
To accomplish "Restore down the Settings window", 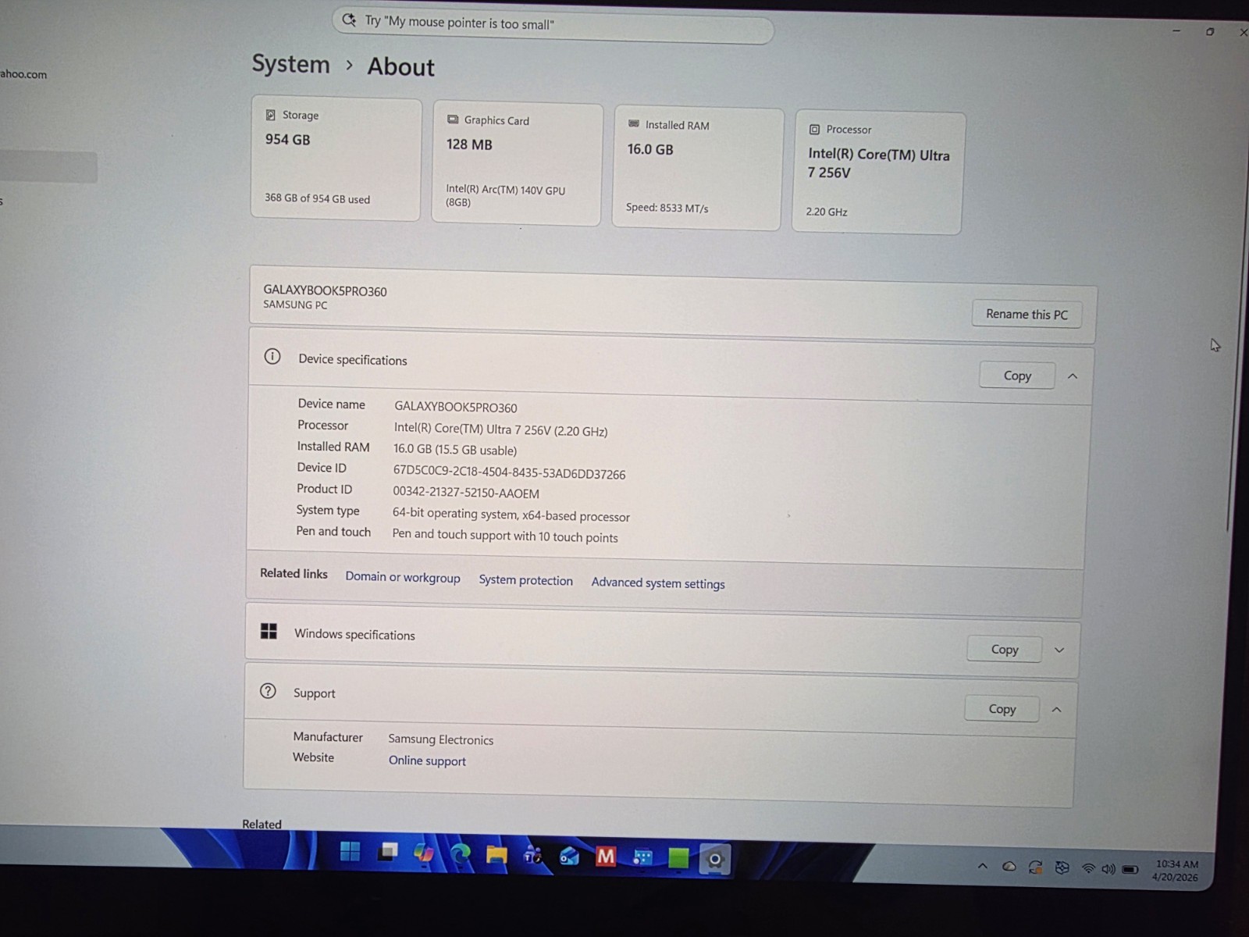I will (1210, 32).
